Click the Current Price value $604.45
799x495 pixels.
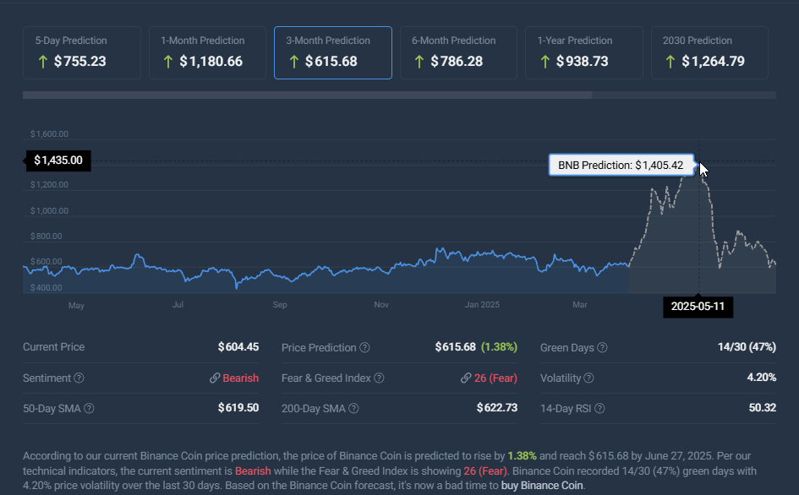click(238, 347)
